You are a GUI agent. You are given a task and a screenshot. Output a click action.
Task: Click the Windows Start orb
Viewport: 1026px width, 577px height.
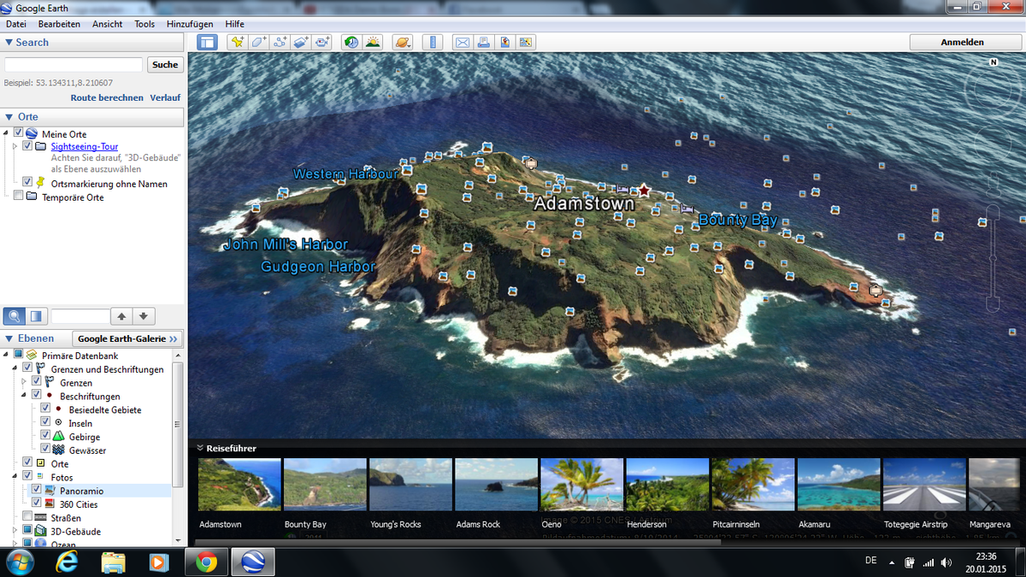click(x=21, y=562)
